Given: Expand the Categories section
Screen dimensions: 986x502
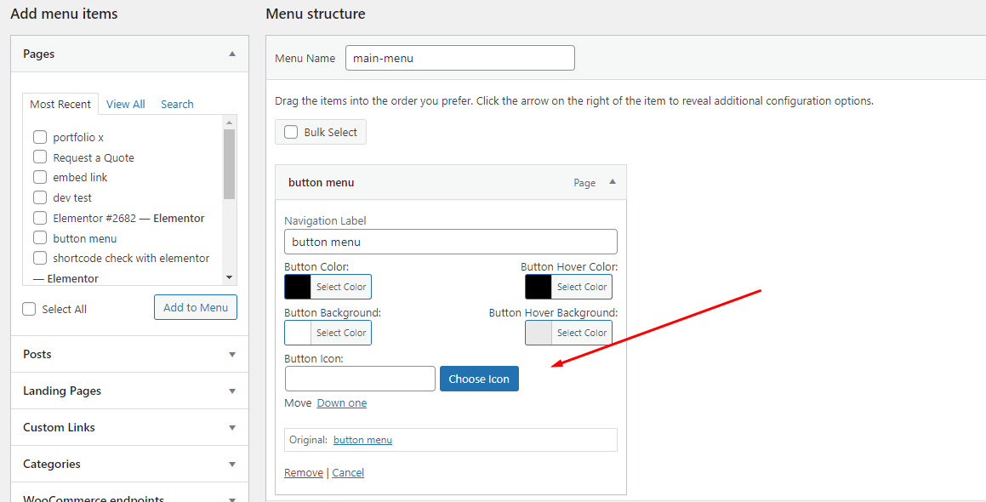Looking at the screenshot, I should pyautogui.click(x=232, y=464).
